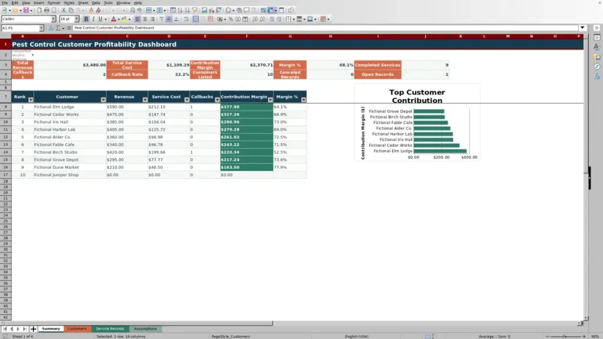Click the Insert Image icon
The width and height of the screenshot is (603, 339).
pyautogui.click(x=204, y=10)
